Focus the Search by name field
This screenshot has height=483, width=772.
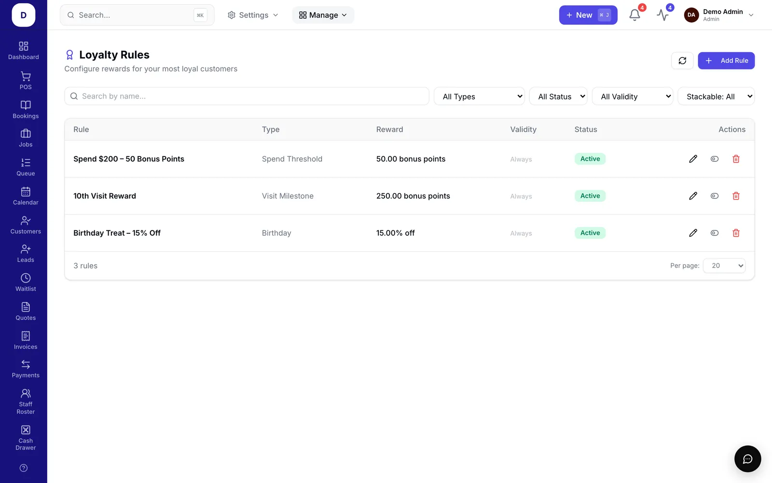247,96
